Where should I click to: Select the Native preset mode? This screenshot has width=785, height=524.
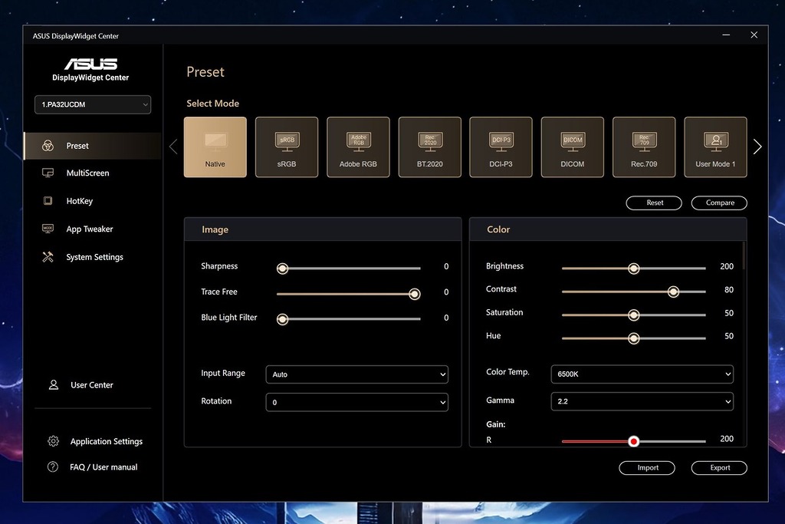point(215,147)
